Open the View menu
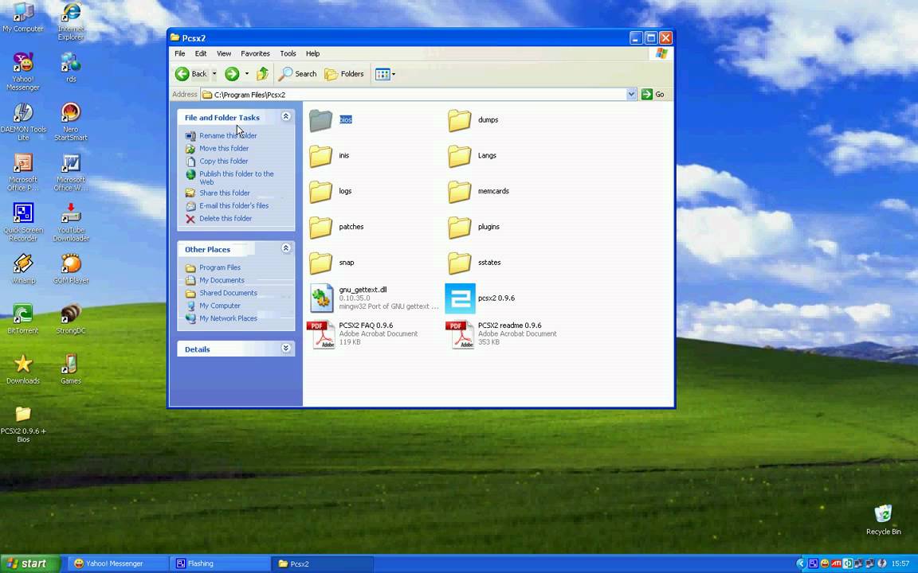Screen dimensions: 918x573 coord(224,53)
